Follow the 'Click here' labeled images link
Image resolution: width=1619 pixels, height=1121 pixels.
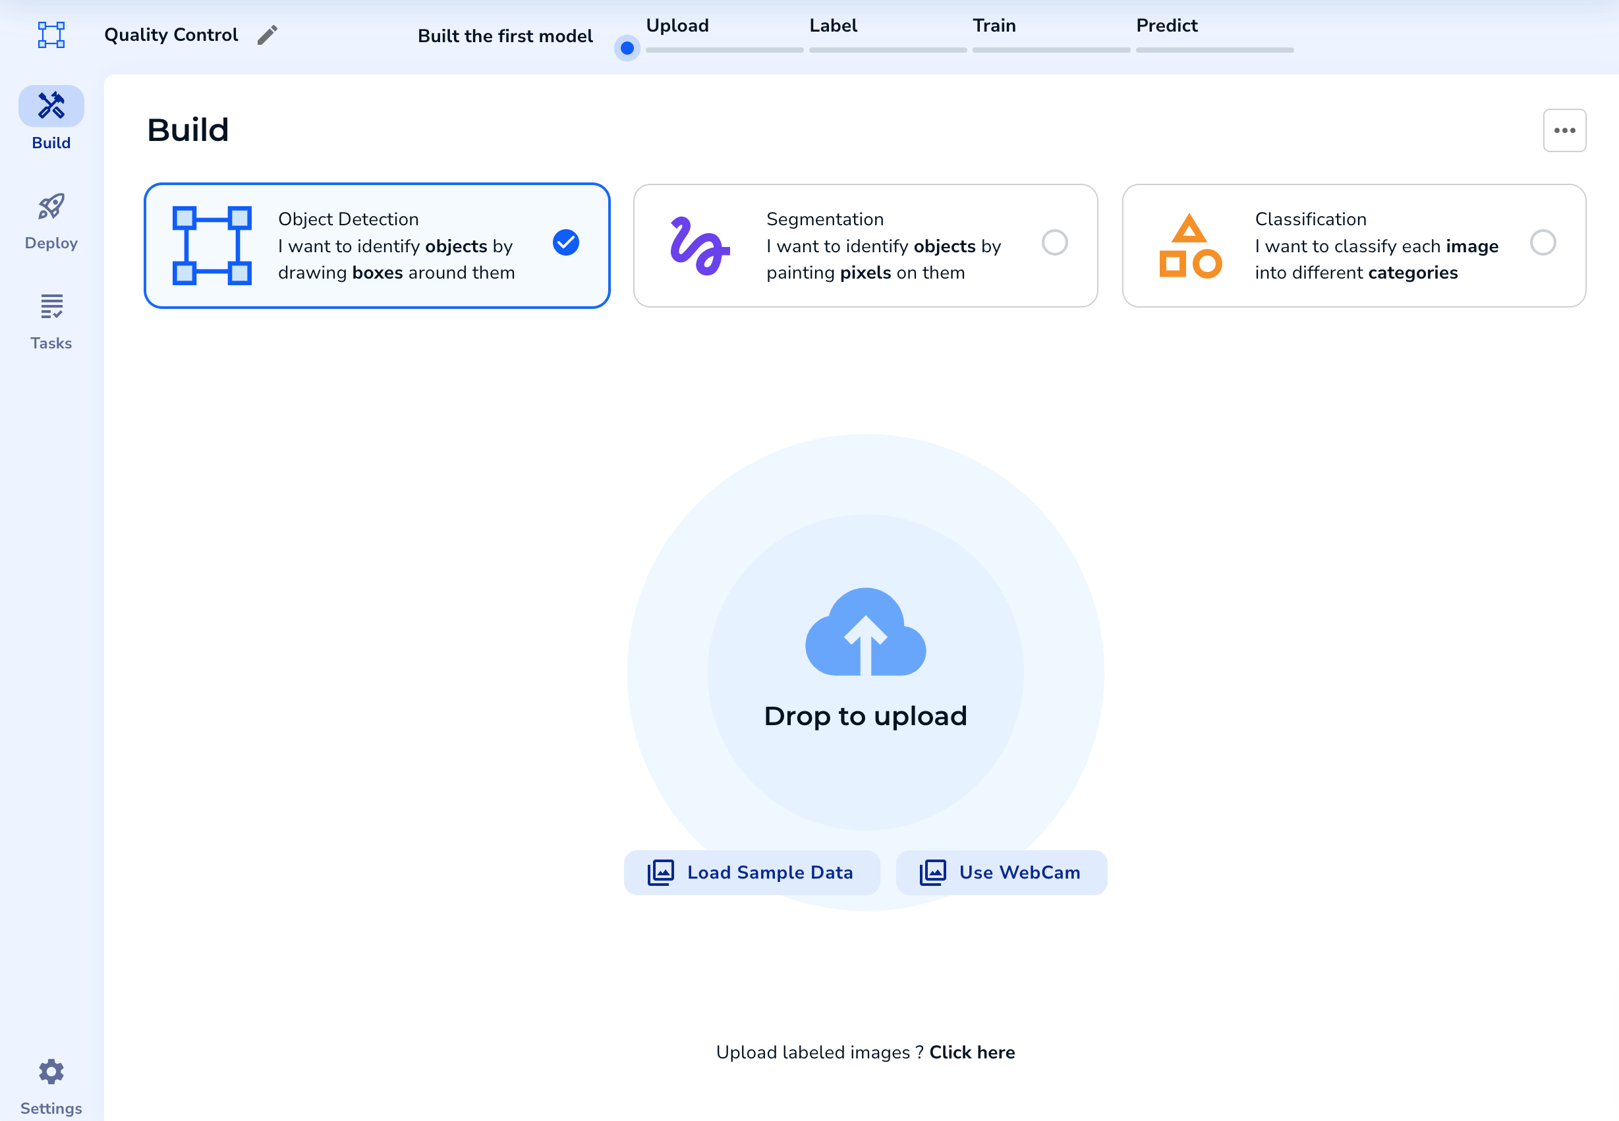[x=972, y=1052]
